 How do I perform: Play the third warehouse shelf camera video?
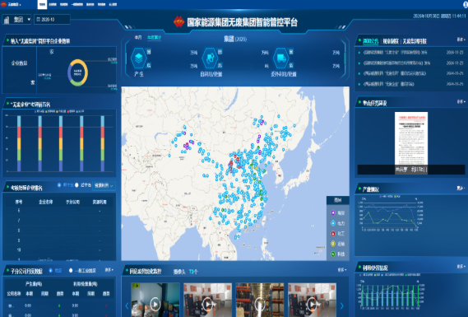point(260,304)
